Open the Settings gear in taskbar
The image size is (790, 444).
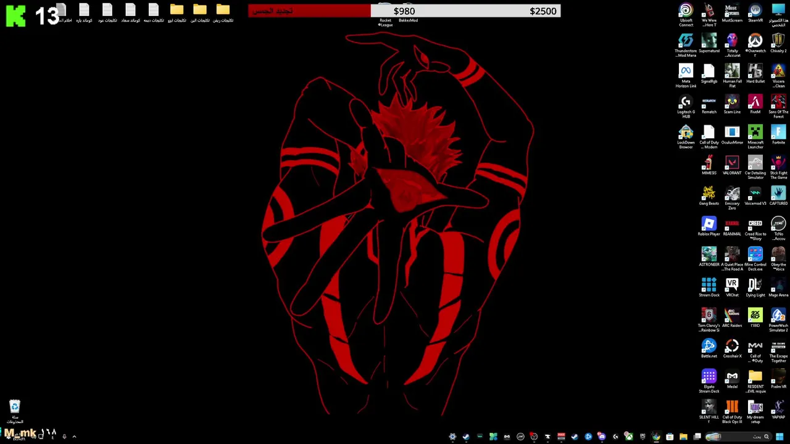click(x=452, y=437)
